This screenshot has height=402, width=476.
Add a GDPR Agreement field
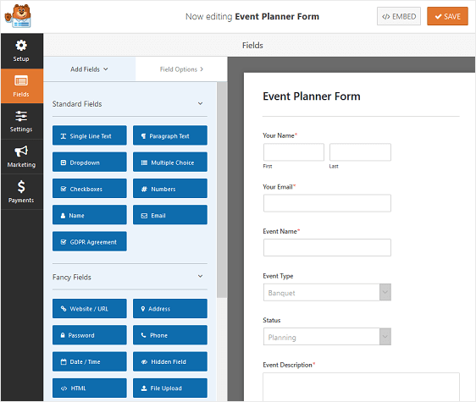(90, 242)
